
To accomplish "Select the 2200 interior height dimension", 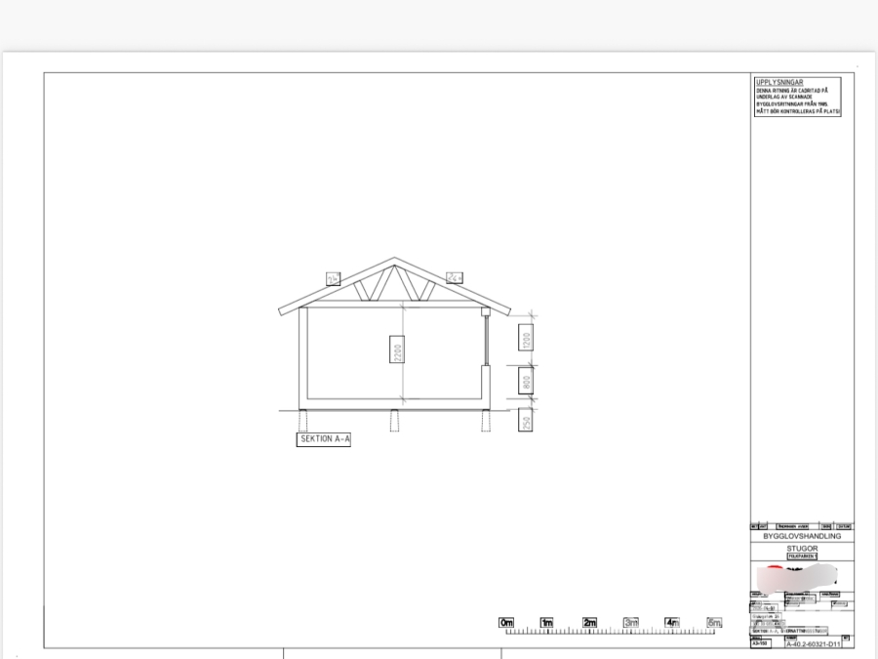I will [397, 350].
